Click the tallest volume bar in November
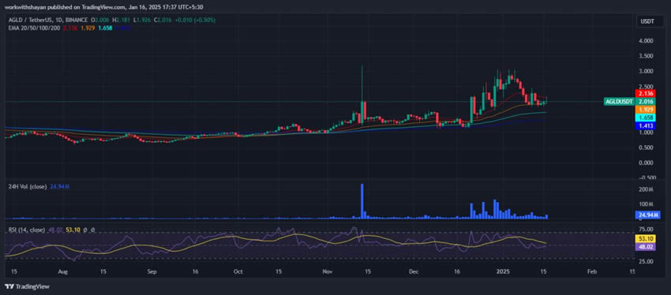The height and width of the screenshot is (295, 671). 362,201
